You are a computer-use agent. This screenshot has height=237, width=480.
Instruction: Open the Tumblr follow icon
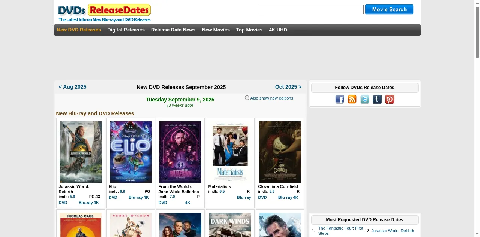[377, 99]
